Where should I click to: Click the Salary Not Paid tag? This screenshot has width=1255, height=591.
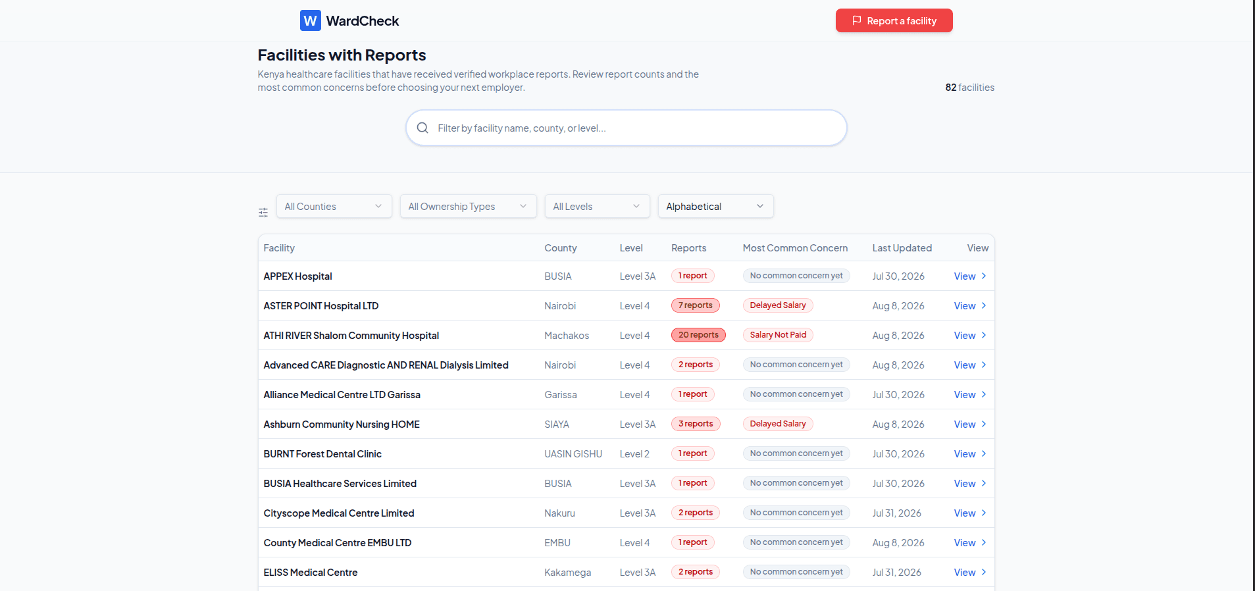[x=778, y=335]
